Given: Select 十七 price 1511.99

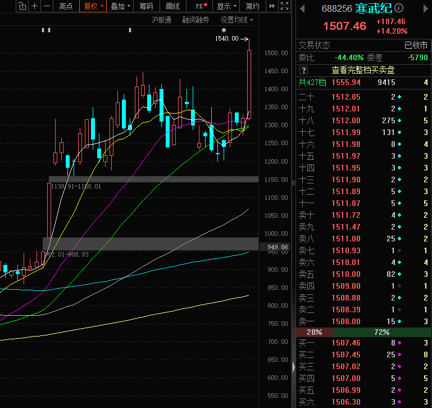Looking at the screenshot, I should click(345, 132).
